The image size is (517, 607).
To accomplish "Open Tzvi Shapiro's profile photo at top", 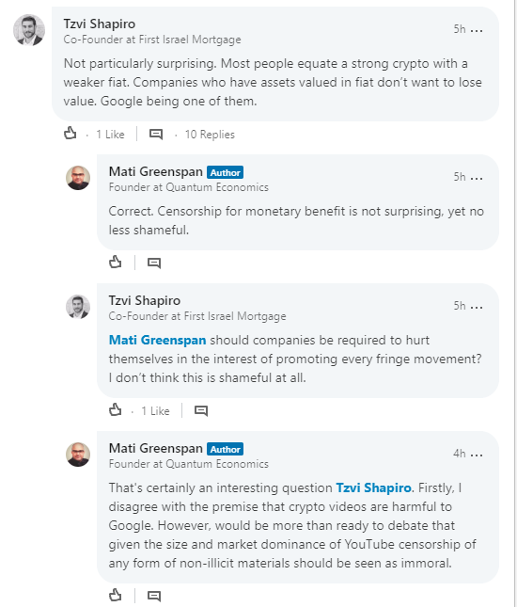I will pos(29,30).
